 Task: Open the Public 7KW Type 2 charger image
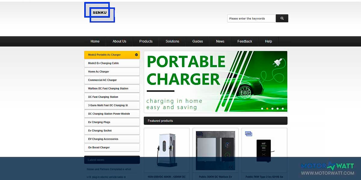[264, 150]
